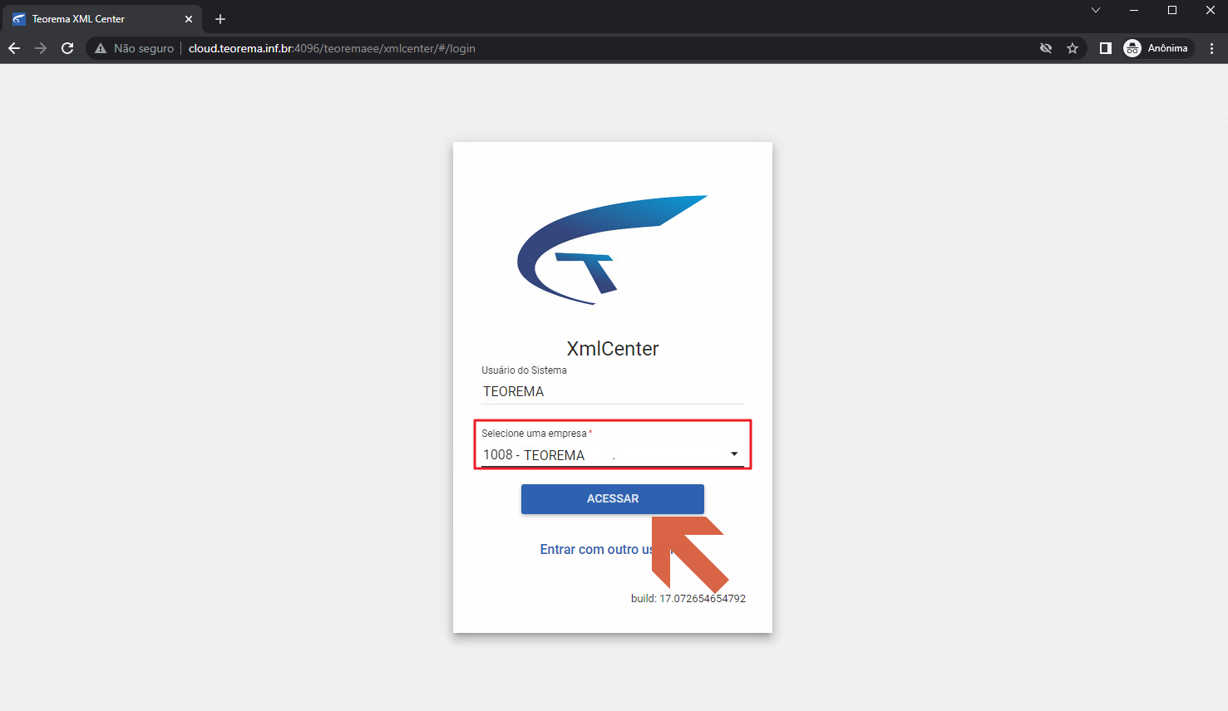
Task: Click the browser back arrow
Action: pos(14,48)
